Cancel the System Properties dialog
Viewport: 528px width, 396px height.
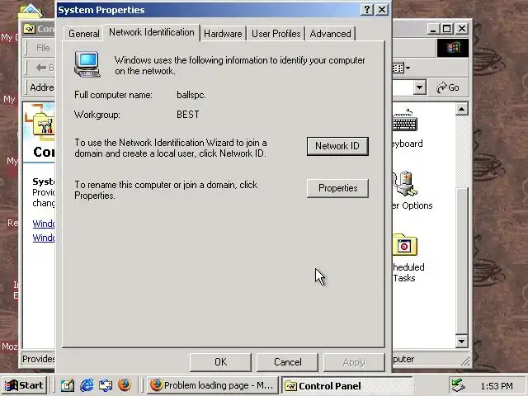287,362
